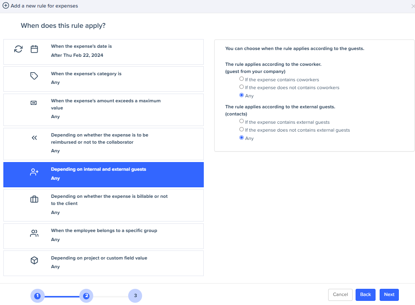
Task: Click the money icon for maximum amount
Action: point(34,103)
